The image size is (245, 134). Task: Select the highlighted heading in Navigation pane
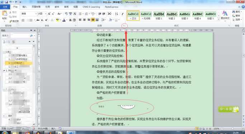click(x=19, y=63)
